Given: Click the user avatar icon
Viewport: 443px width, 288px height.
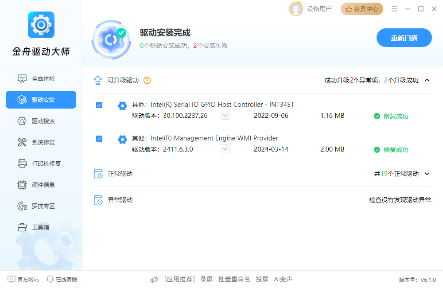Looking at the screenshot, I should (x=295, y=9).
